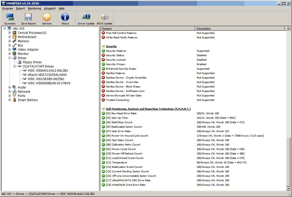Expand the Video Adapter node
Image resolution: width=292 pixels, height=197 pixels.
pos(9,49)
